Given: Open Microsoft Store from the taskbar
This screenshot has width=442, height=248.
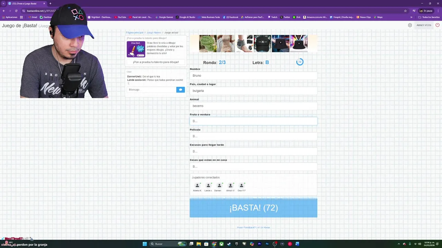Looking at the screenshot, I should 206,244.
